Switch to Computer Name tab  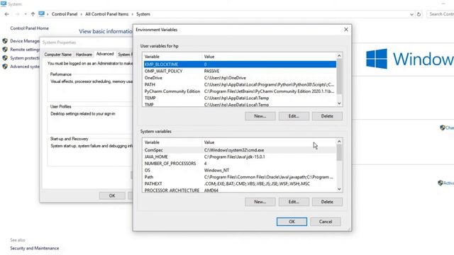(57, 55)
